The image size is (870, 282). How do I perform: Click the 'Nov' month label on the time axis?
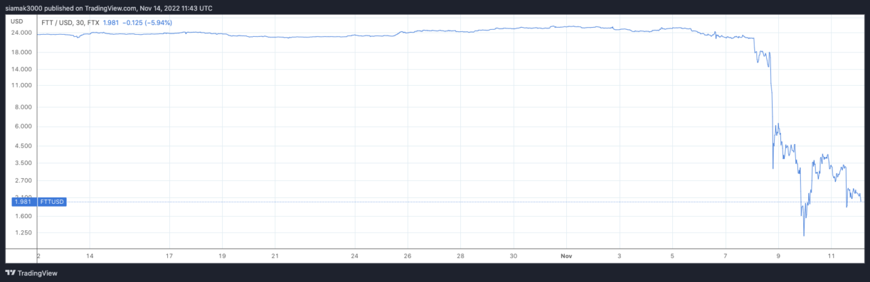566,256
